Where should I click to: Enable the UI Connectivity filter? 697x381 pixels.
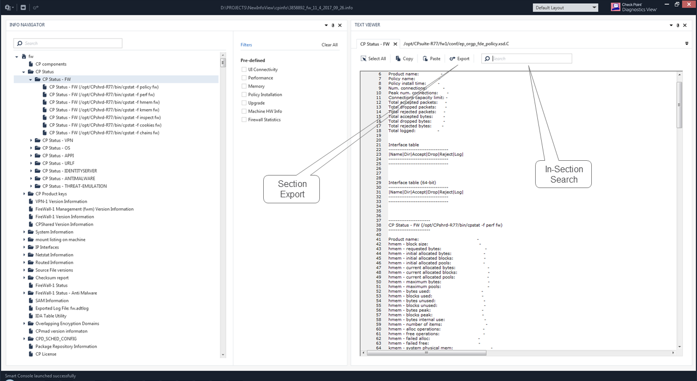pos(244,70)
